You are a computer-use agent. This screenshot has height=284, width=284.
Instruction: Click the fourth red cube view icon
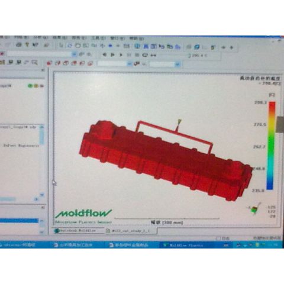[74, 63]
